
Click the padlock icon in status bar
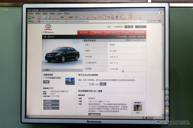[143, 118]
